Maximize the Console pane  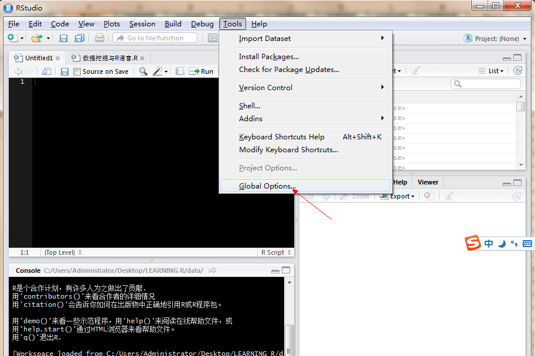(286, 271)
